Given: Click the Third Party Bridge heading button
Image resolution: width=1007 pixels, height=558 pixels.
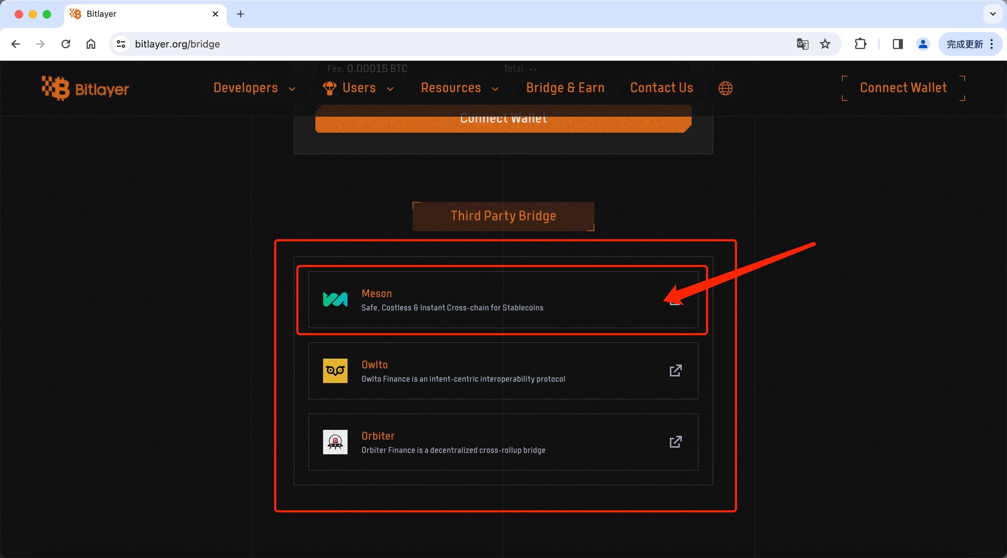Looking at the screenshot, I should tap(503, 216).
